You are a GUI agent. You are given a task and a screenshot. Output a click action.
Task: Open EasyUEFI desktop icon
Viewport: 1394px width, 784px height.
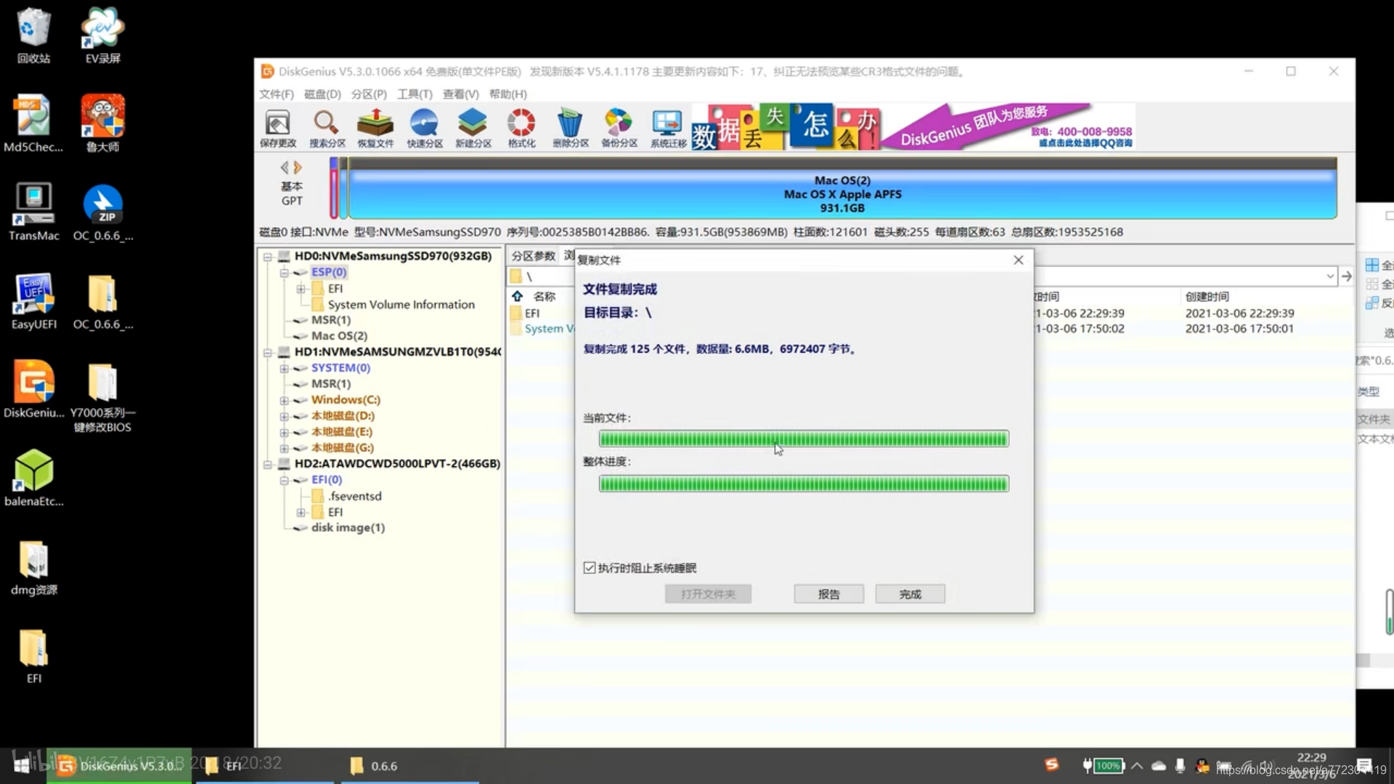click(33, 301)
